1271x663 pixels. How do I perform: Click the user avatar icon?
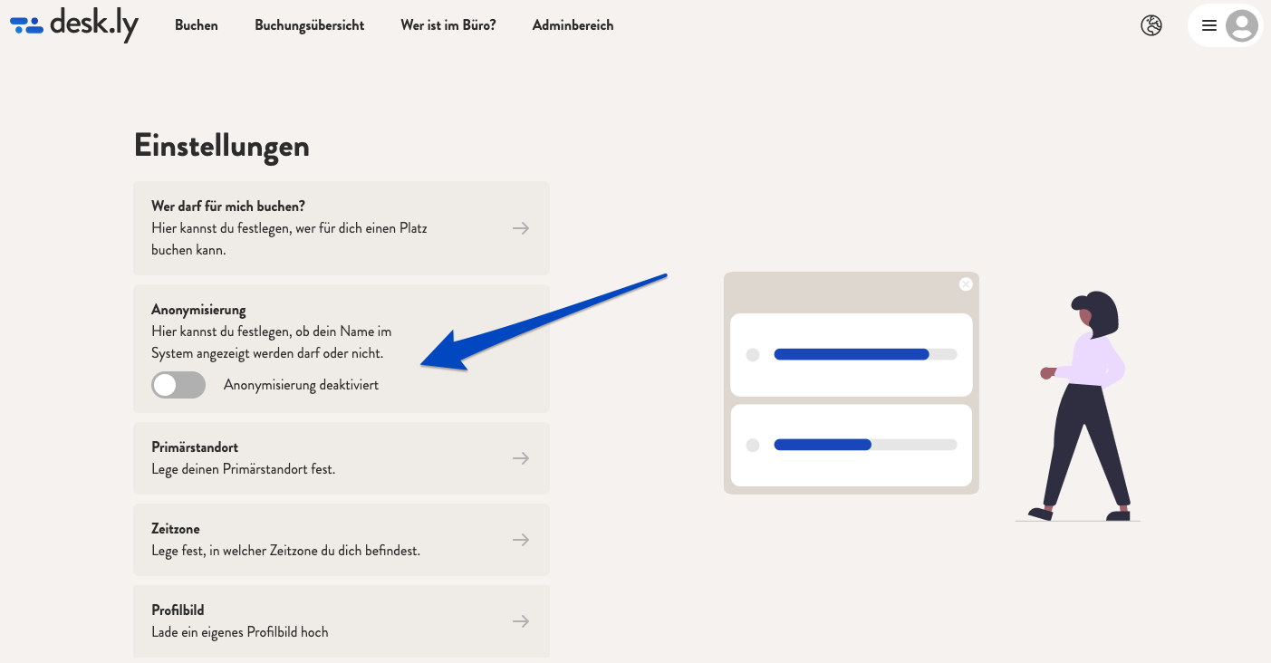point(1242,25)
